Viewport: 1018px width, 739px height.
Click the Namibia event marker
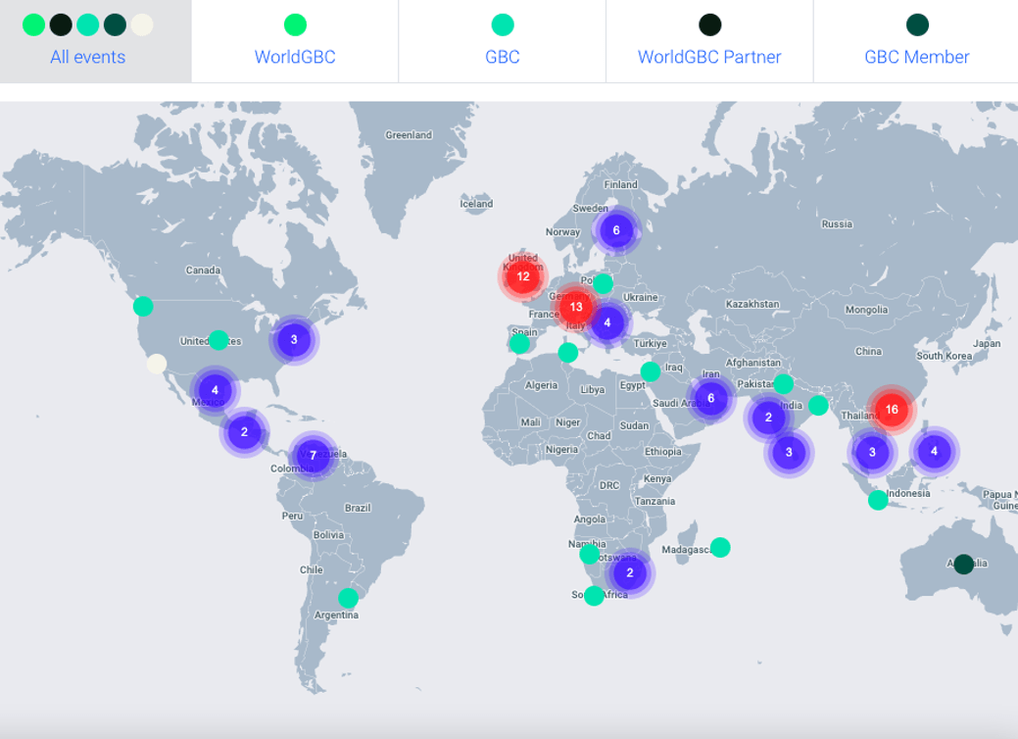[x=590, y=554]
